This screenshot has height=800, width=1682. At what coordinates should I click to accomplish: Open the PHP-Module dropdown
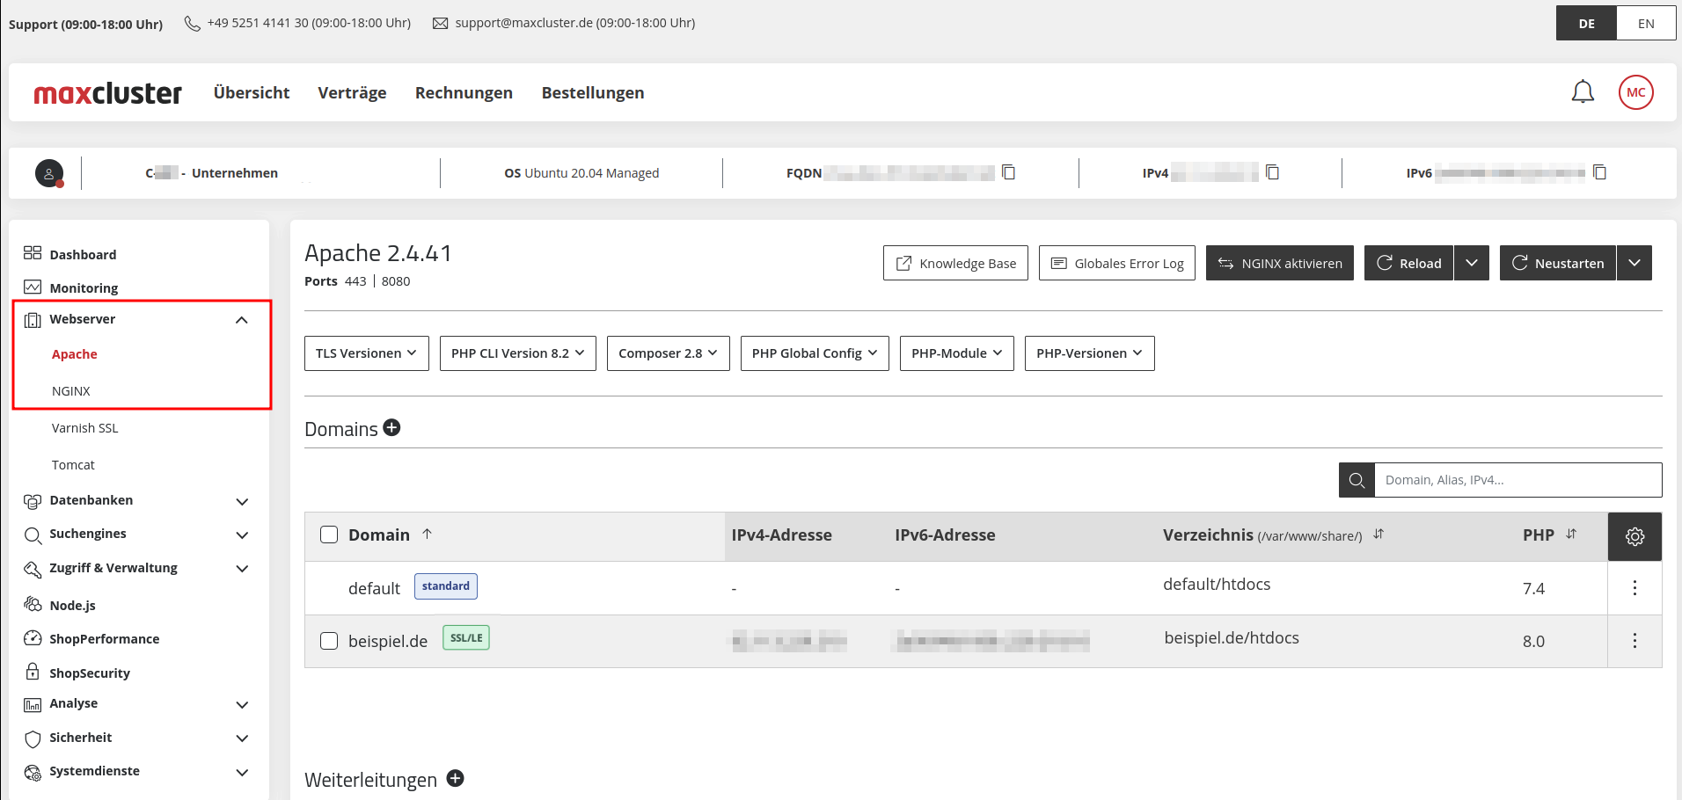957,353
